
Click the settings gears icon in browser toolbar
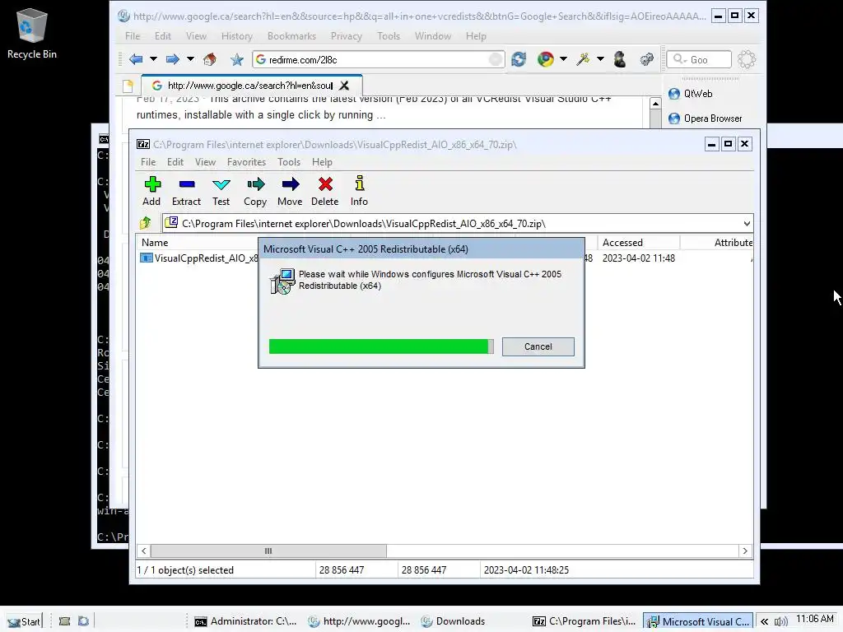point(647,59)
